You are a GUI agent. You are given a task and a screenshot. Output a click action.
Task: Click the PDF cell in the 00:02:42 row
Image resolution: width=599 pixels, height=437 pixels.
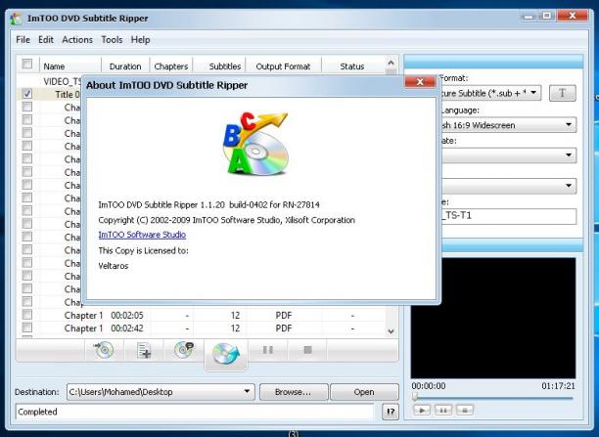tap(284, 328)
